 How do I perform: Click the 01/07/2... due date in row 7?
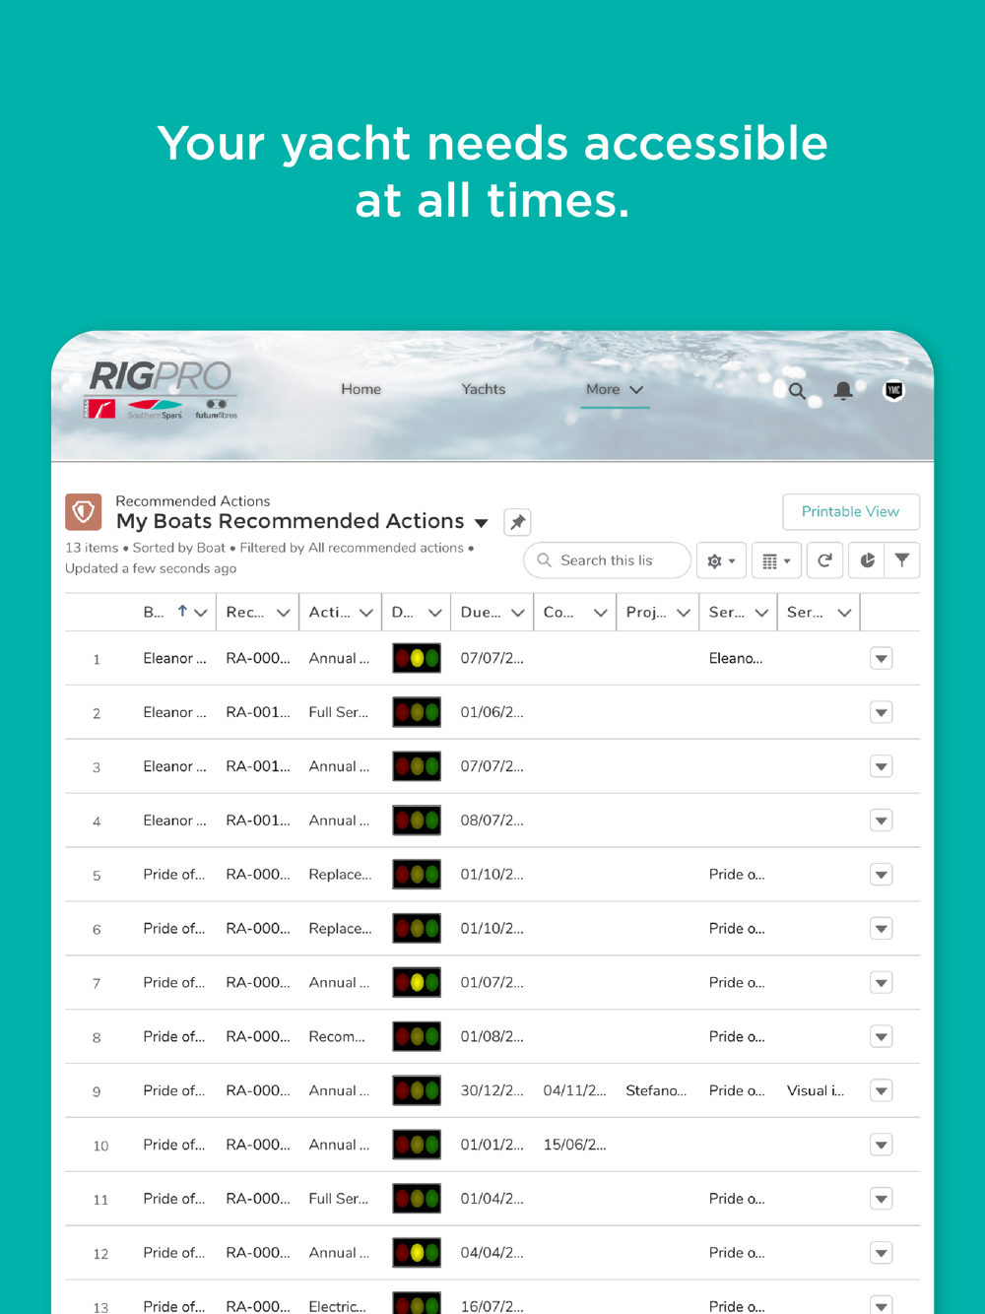coord(492,982)
